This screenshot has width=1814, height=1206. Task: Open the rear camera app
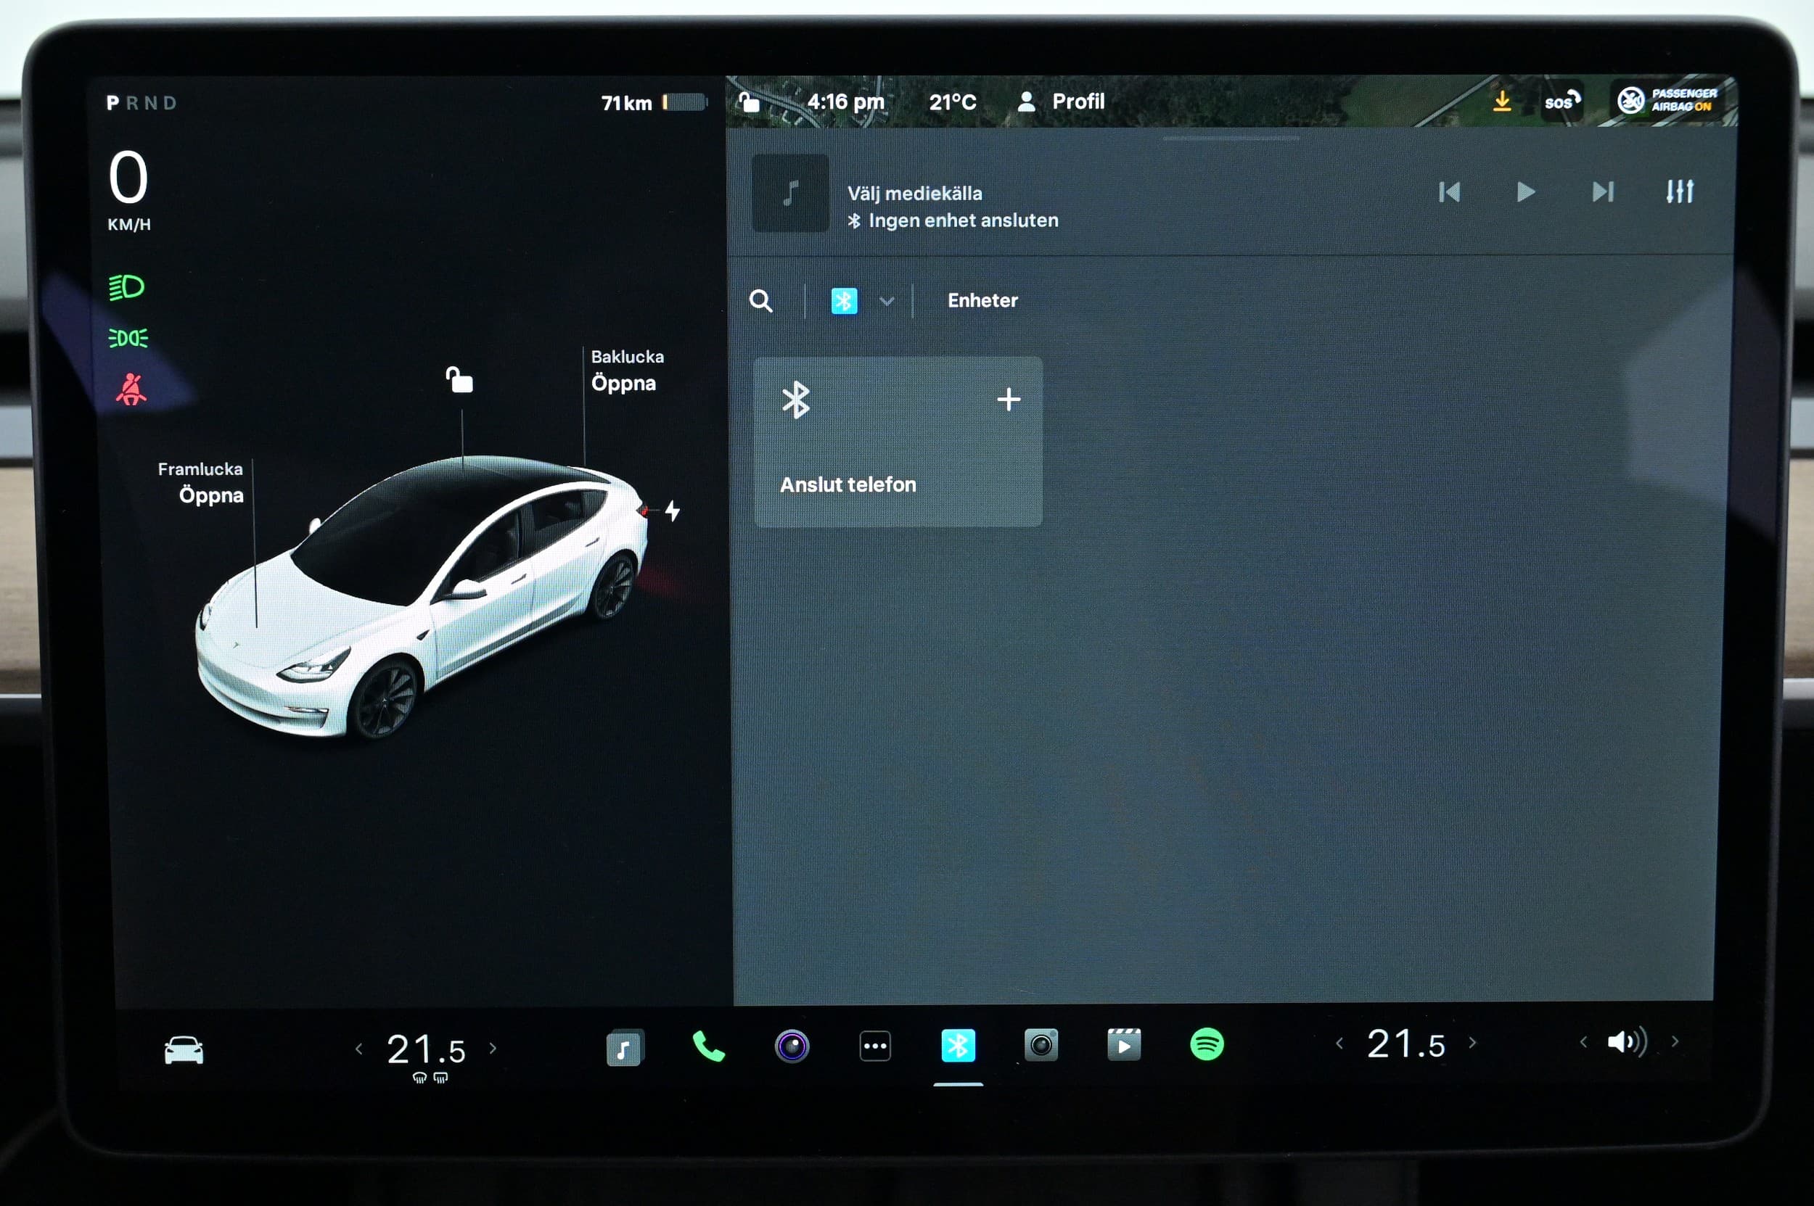(1041, 1045)
